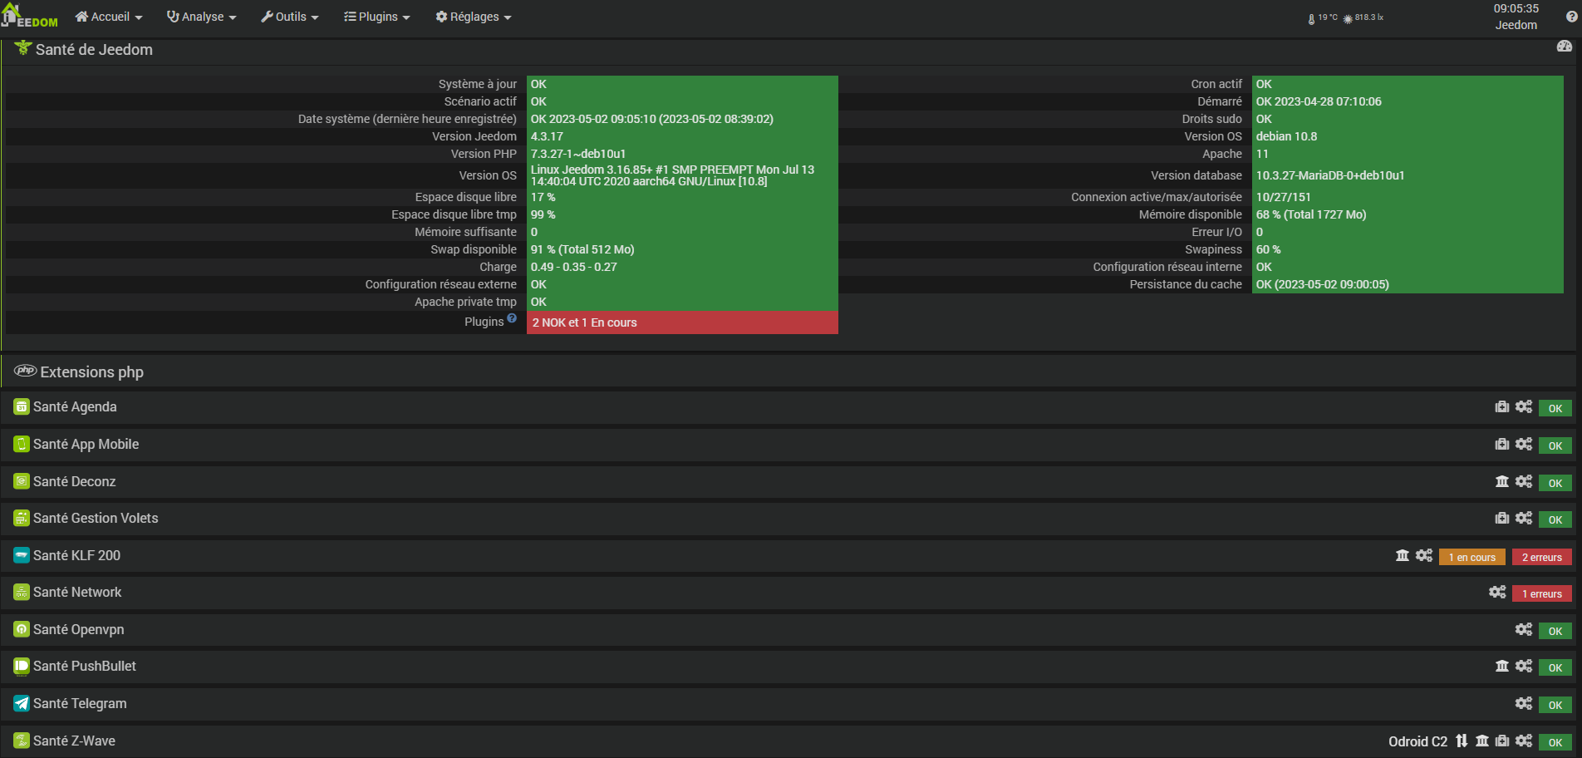Image resolution: width=1582 pixels, height=758 pixels.
Task: Click the red '2 erreurs' badge
Action: [x=1542, y=557]
